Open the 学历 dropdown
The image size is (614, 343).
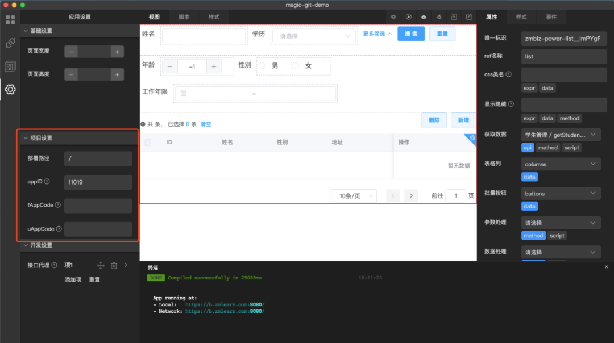[314, 36]
